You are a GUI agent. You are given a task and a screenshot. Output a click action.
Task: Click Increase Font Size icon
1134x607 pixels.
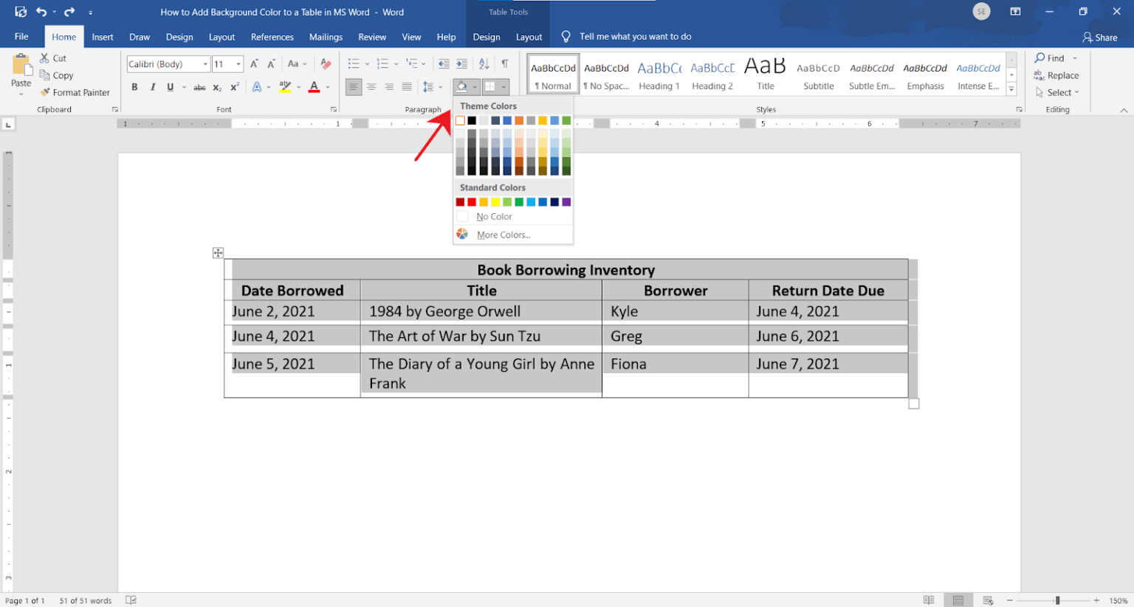pyautogui.click(x=254, y=64)
